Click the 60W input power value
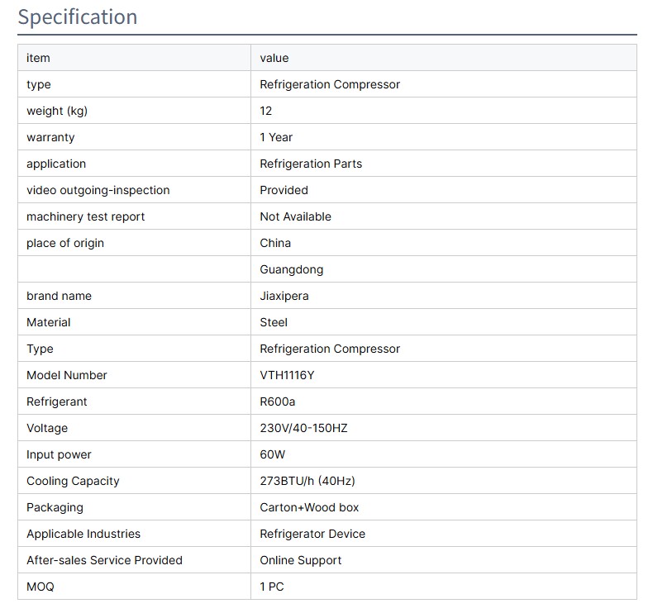This screenshot has width=653, height=613. tap(273, 454)
